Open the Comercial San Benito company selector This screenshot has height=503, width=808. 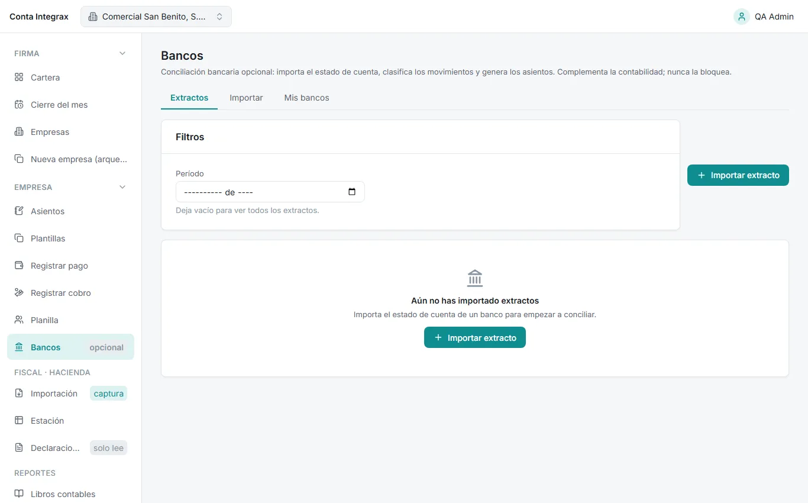coord(156,17)
